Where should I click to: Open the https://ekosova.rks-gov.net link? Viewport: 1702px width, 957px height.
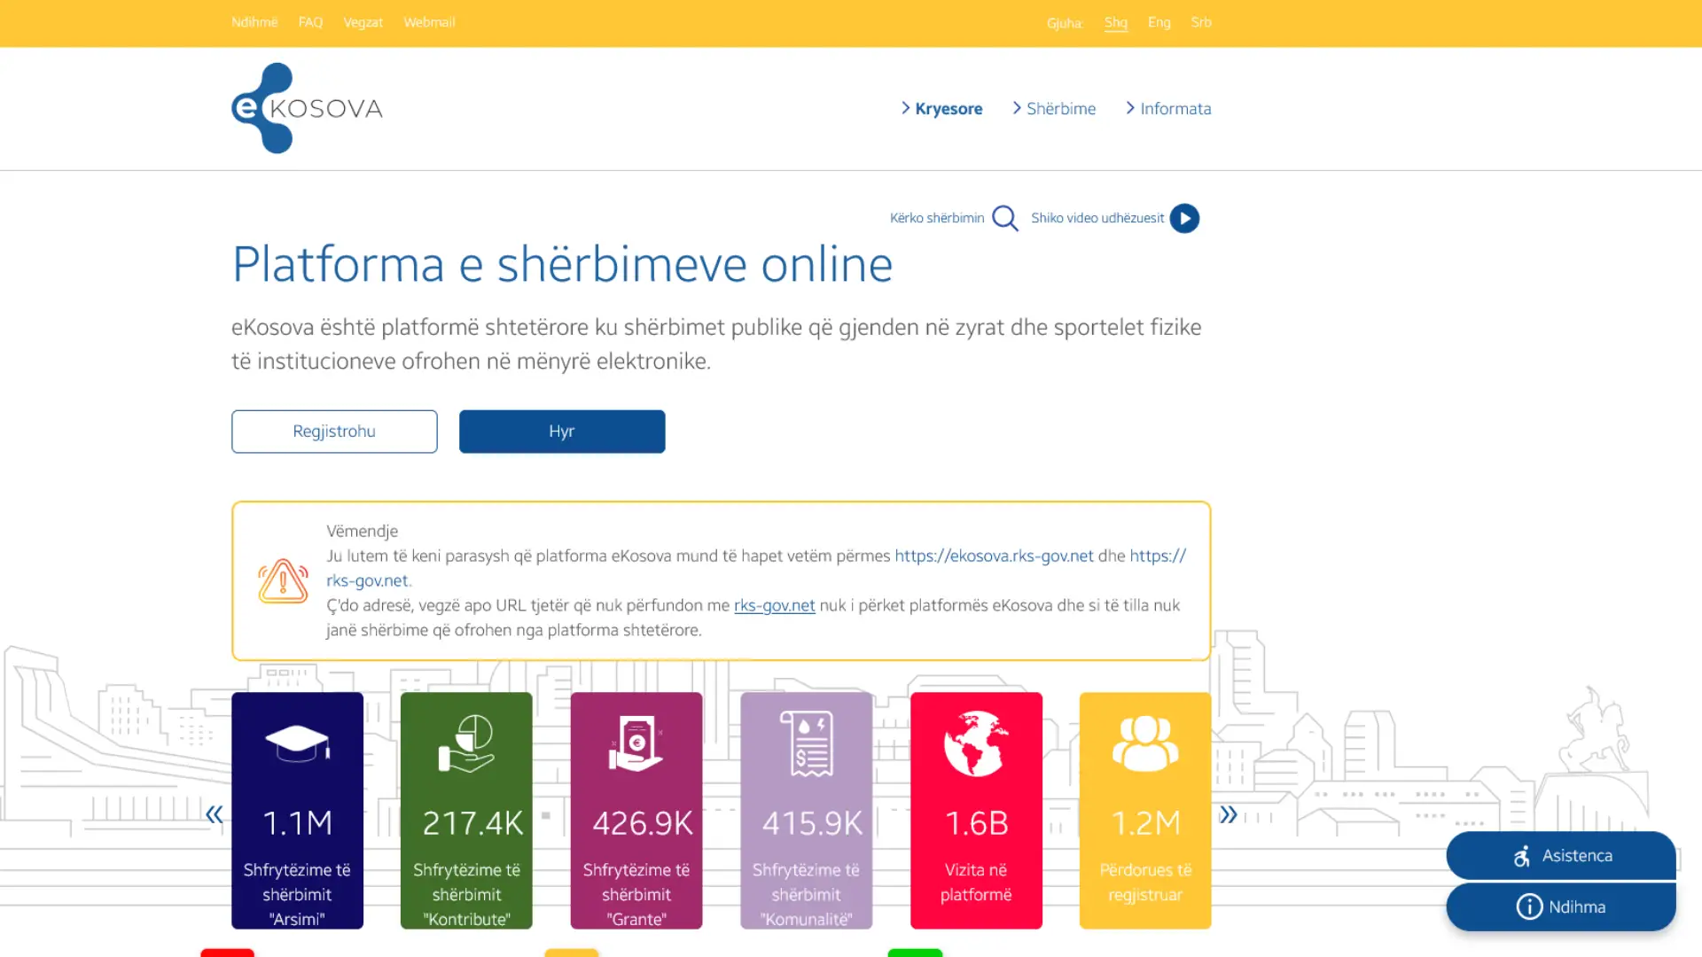994,556
